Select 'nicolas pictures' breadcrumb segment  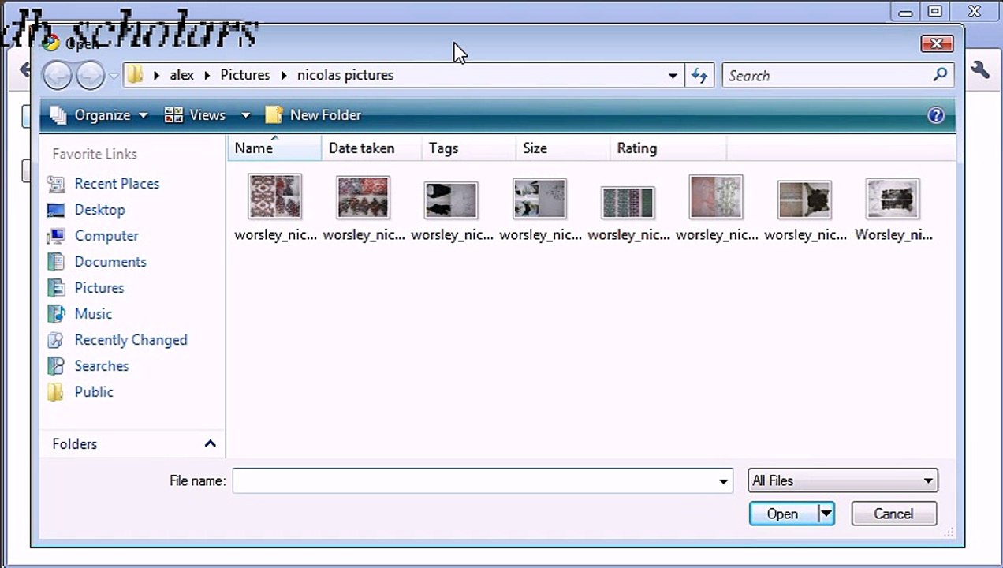345,75
